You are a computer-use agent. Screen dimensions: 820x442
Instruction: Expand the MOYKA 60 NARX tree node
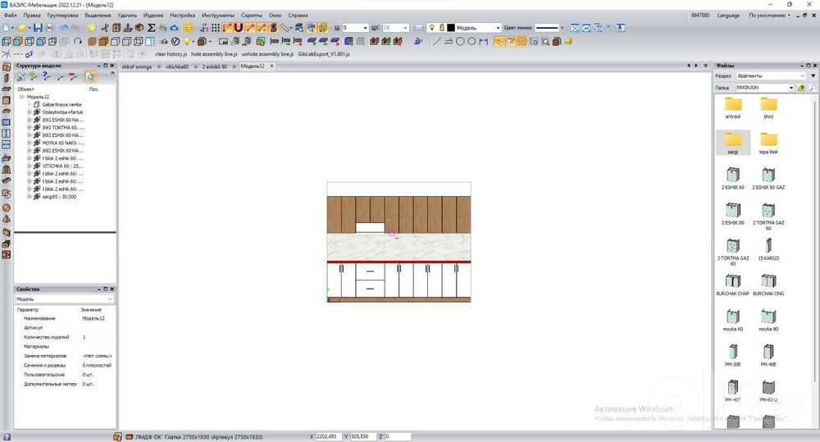pyautogui.click(x=30, y=143)
